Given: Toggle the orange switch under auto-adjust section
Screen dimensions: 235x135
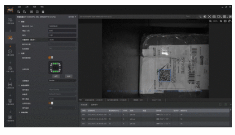Looking at the screenshot, I should [51, 103].
